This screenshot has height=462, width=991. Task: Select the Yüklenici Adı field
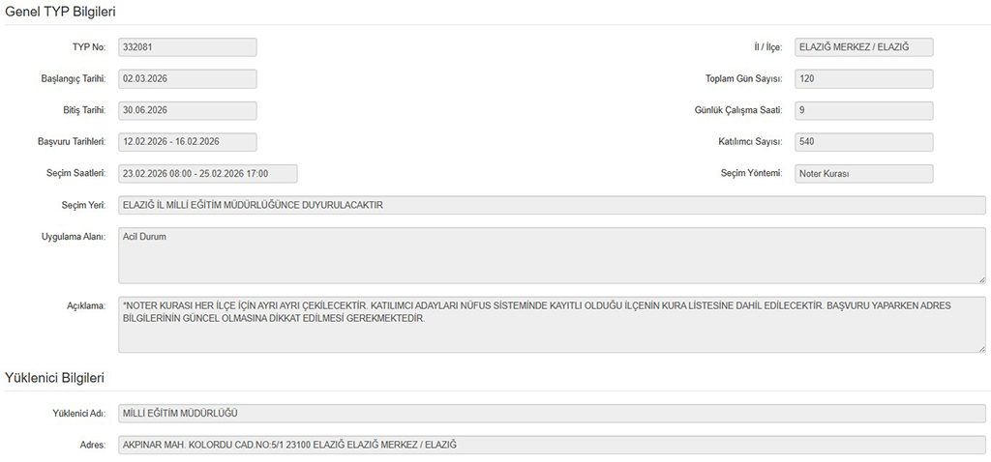pyautogui.click(x=552, y=414)
